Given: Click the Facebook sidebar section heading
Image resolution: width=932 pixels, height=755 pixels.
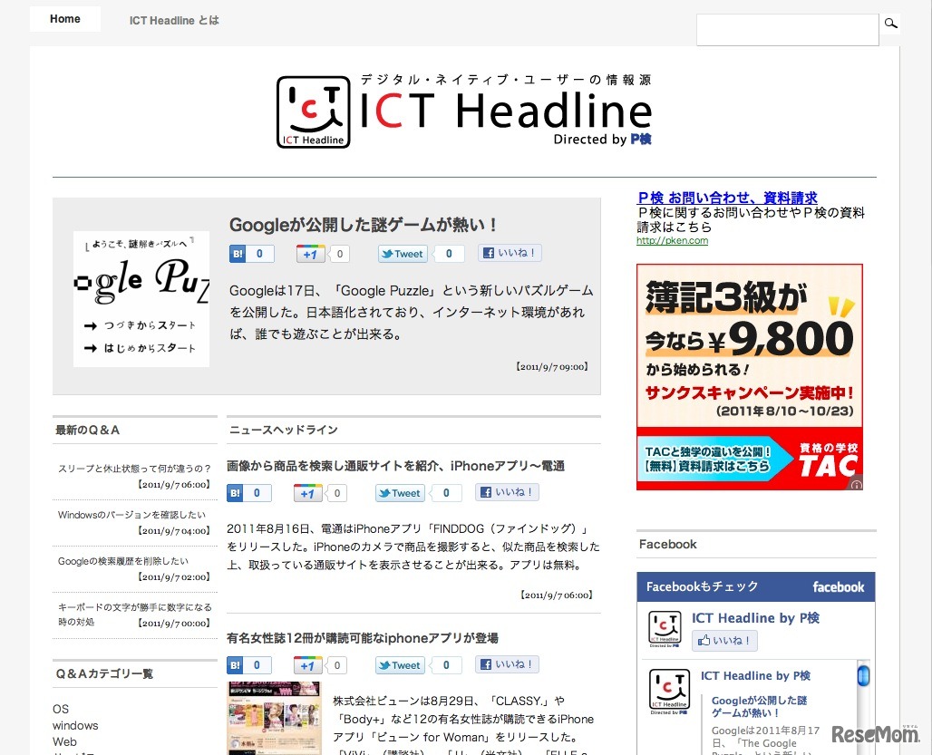Looking at the screenshot, I should pos(668,544).
